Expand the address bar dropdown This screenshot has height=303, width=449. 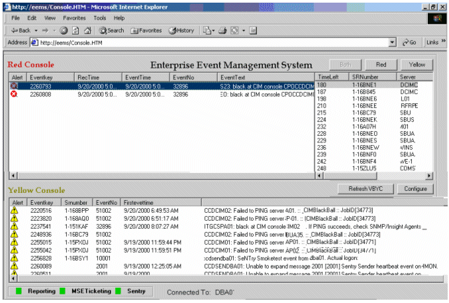click(x=393, y=42)
